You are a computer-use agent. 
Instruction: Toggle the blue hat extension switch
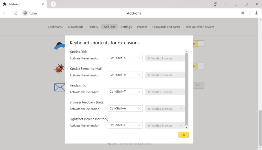point(199,44)
